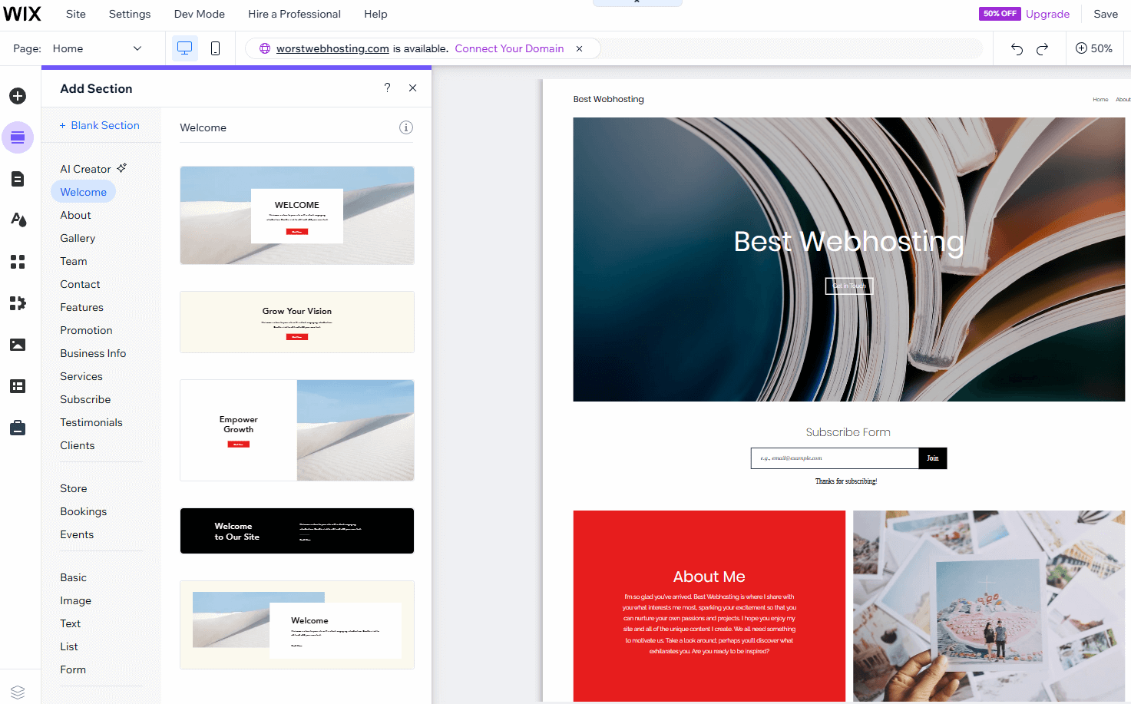Click the Wix logo
Viewport: 1131px width, 704px height.
point(22,14)
